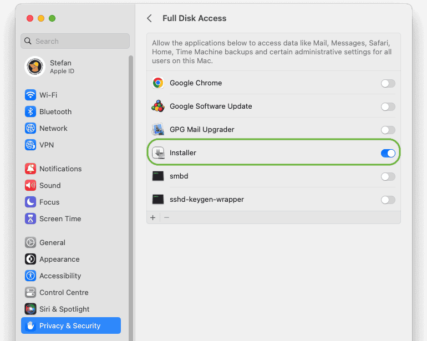Select the Control Centre icon
Viewport: 427px width, 341px height.
(30, 292)
